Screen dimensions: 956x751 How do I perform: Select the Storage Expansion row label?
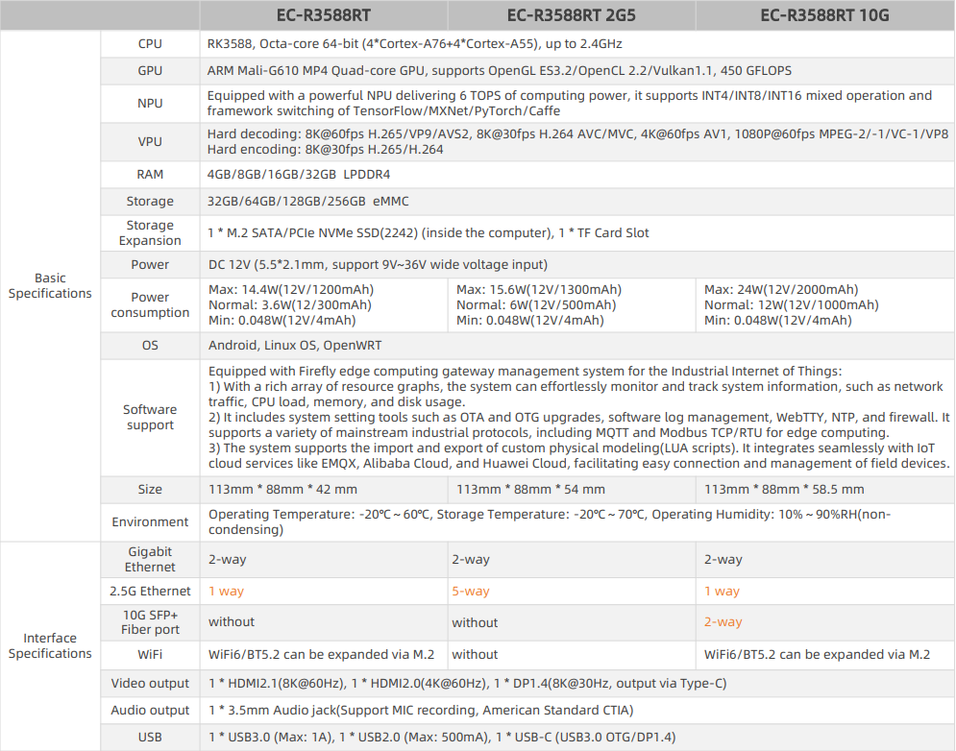[150, 232]
